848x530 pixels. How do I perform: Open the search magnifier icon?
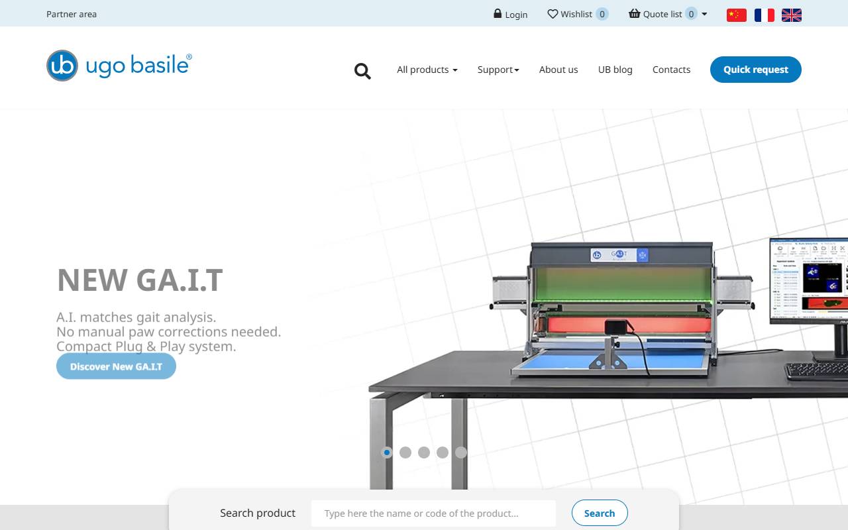pyautogui.click(x=362, y=71)
